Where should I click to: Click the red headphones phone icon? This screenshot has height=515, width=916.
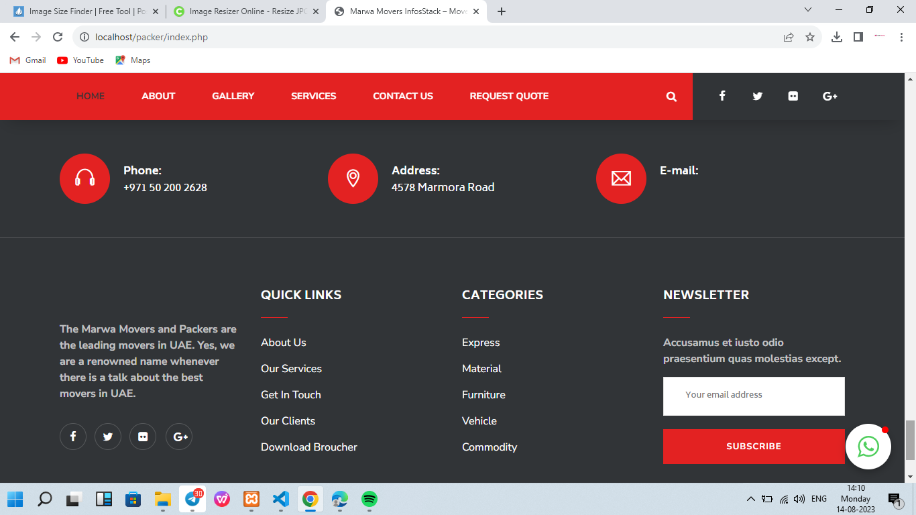point(84,178)
